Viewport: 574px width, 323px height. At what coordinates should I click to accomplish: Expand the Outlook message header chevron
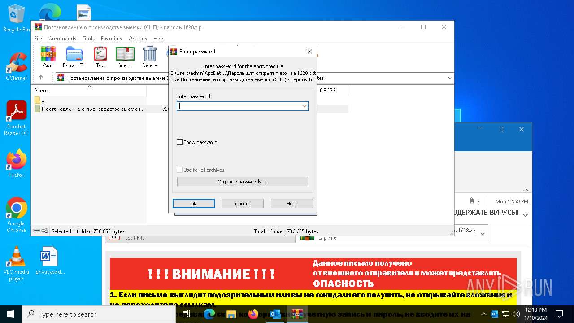(x=526, y=216)
